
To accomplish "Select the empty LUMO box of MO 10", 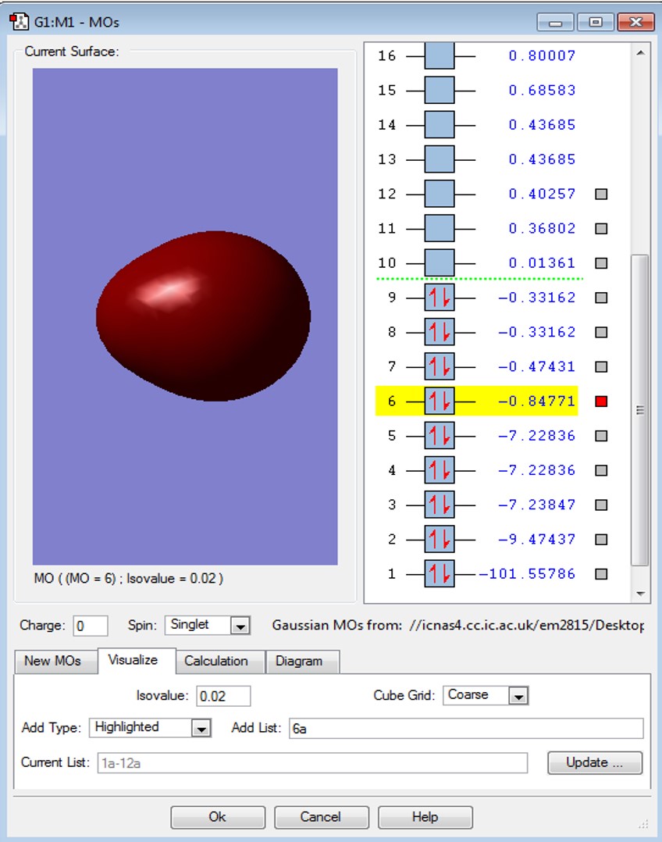I will tap(440, 262).
